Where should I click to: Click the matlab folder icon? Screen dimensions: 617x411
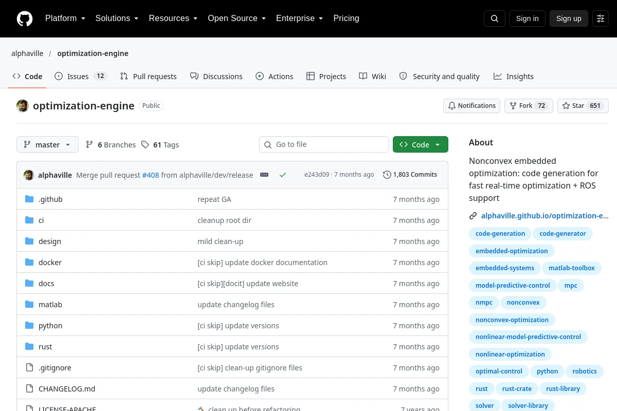[x=29, y=305]
